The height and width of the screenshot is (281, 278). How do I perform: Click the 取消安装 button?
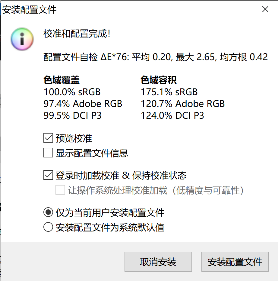[x=158, y=261]
